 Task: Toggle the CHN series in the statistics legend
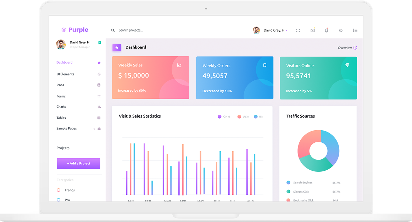224,116
